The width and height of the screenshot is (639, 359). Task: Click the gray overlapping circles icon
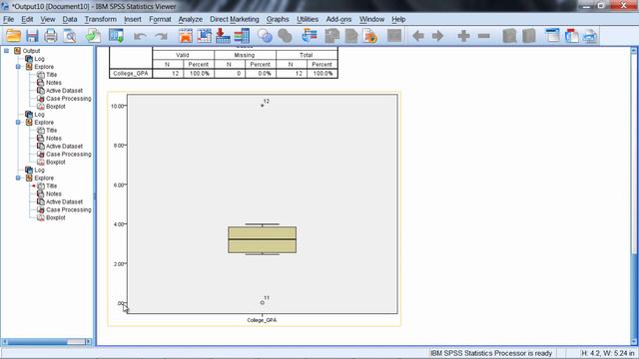click(285, 36)
